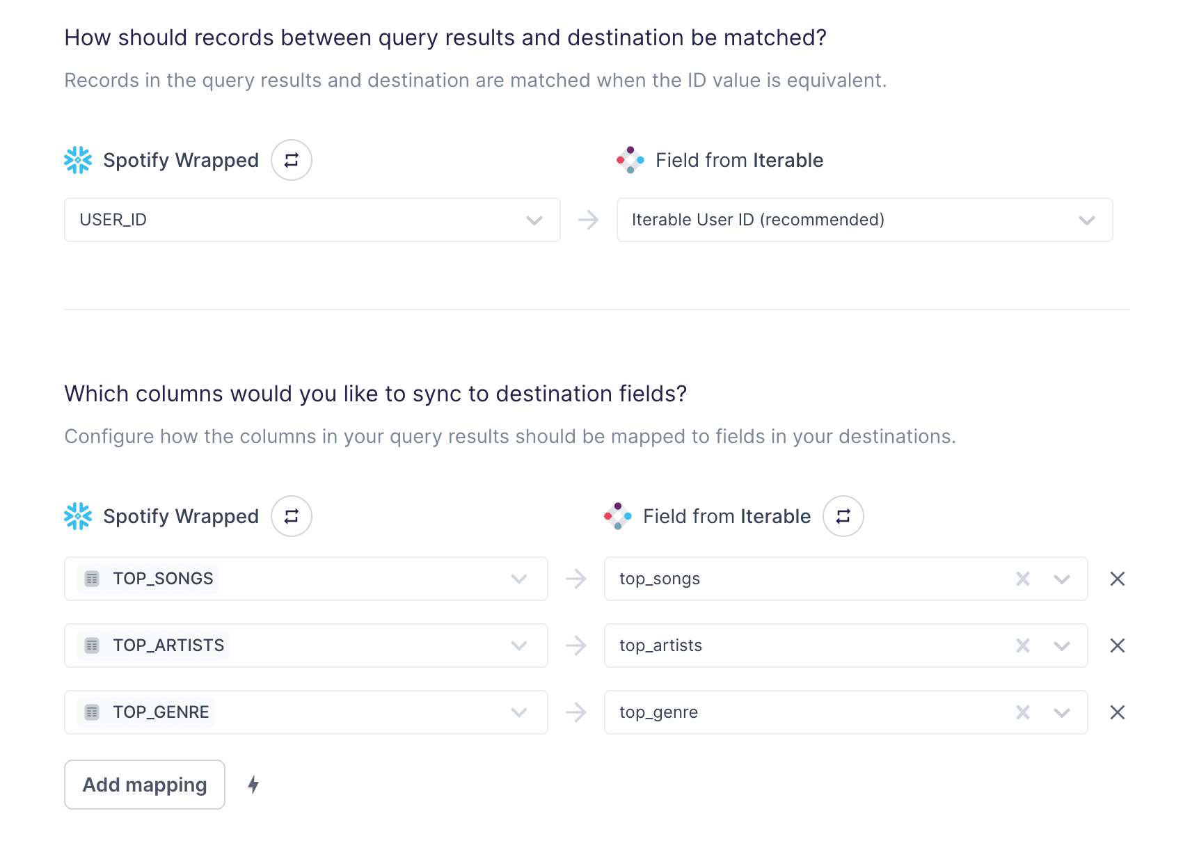
Task: Open the Iterable User ID field dropdown
Action: 1086,220
